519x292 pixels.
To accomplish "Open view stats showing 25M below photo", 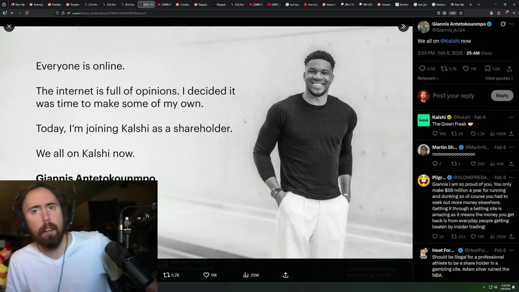I will point(251,275).
